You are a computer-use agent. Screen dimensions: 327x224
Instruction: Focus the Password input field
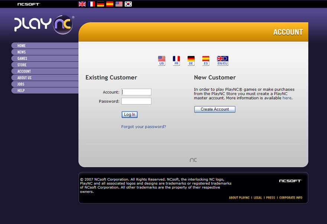click(136, 101)
